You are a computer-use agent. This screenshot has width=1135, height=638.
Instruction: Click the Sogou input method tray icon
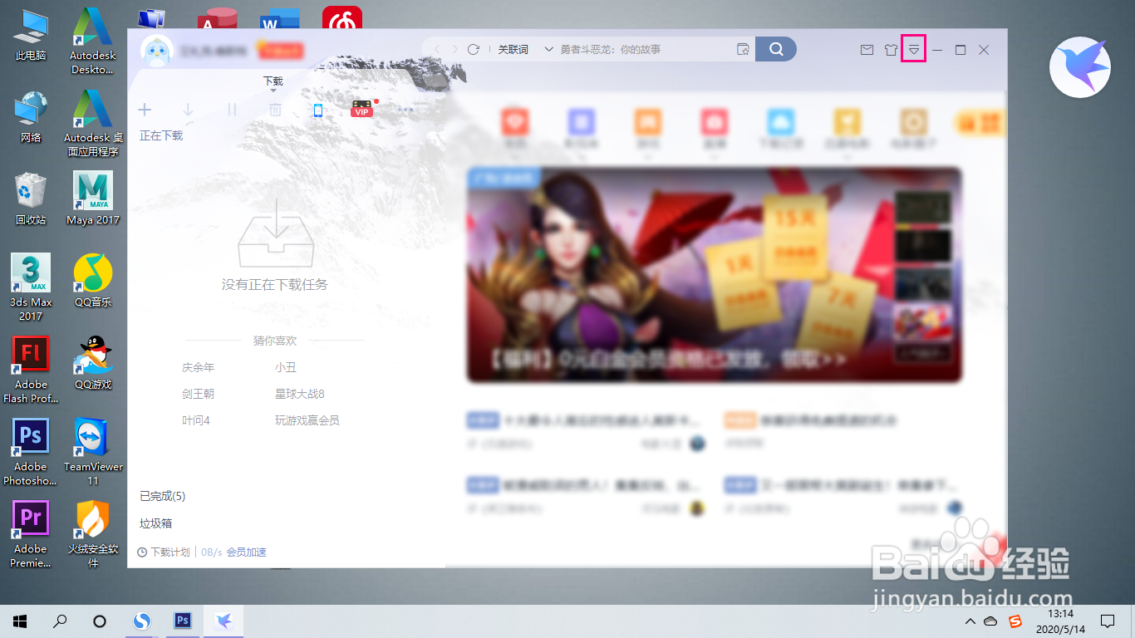1015,621
